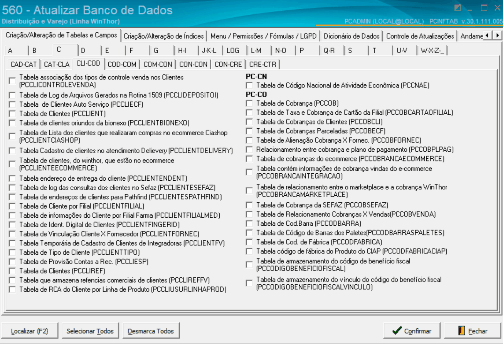The image size is (503, 344).
Task: Select the PCCODIGOBENEFICIOFISCAL checkbox
Action: (x=249, y=265)
